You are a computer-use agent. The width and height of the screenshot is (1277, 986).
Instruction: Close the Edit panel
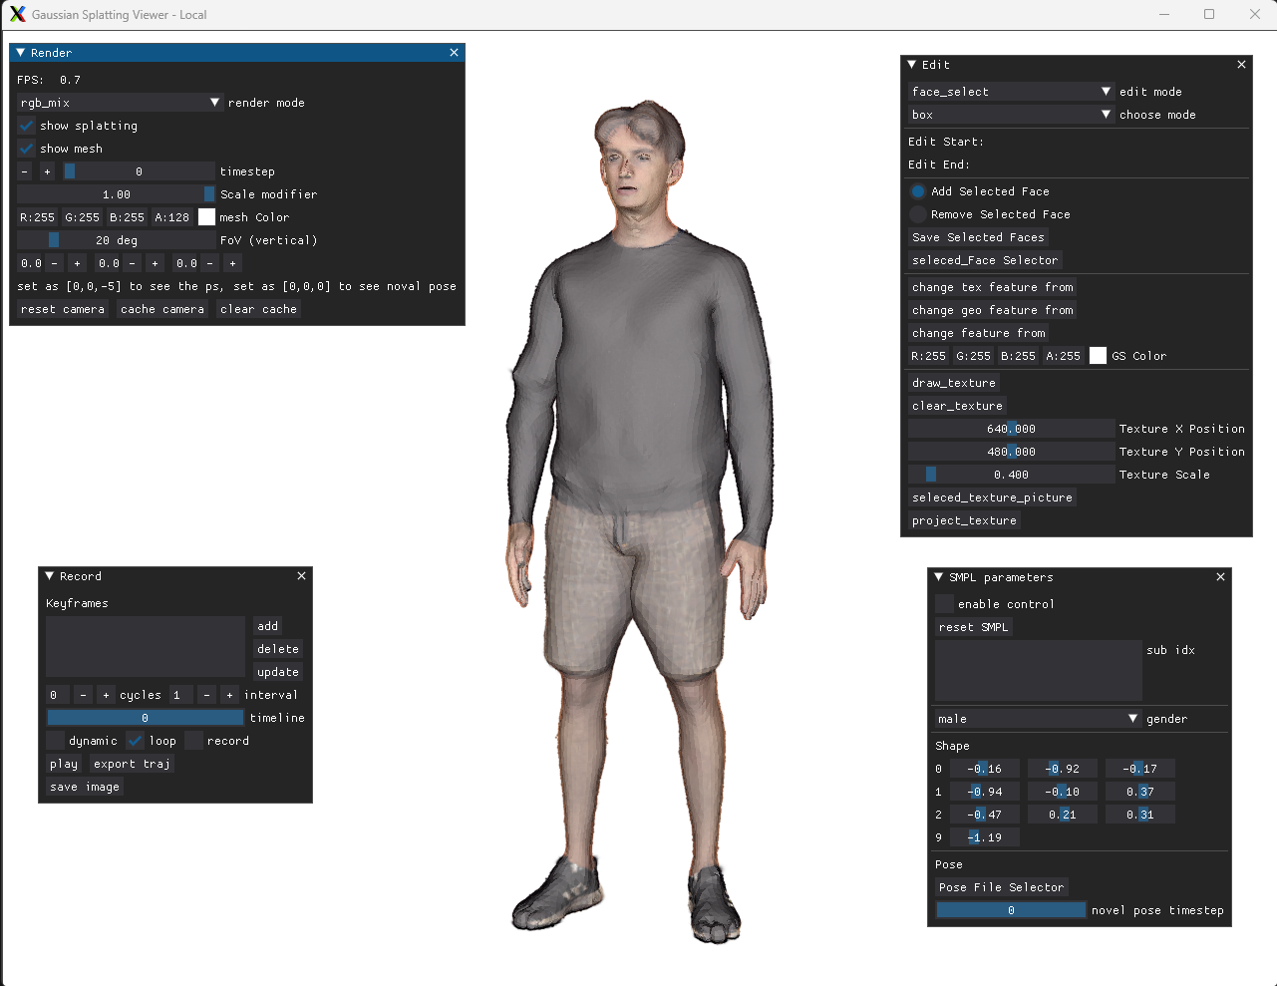(1241, 65)
